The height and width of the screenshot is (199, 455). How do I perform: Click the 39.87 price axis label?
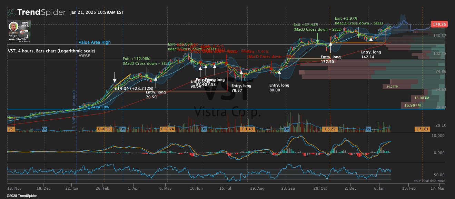coord(441,107)
